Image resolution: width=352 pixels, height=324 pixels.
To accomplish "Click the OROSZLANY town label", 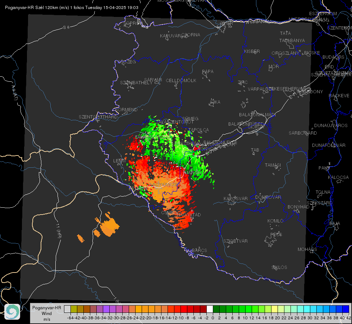I will 285,53.
